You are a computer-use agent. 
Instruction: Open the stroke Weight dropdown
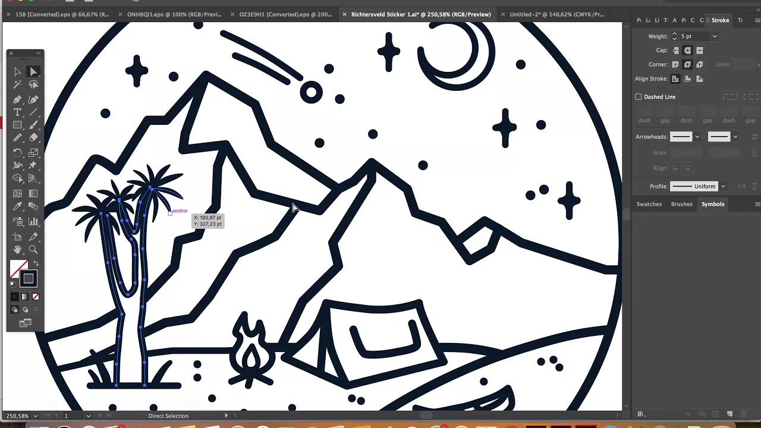click(x=715, y=36)
